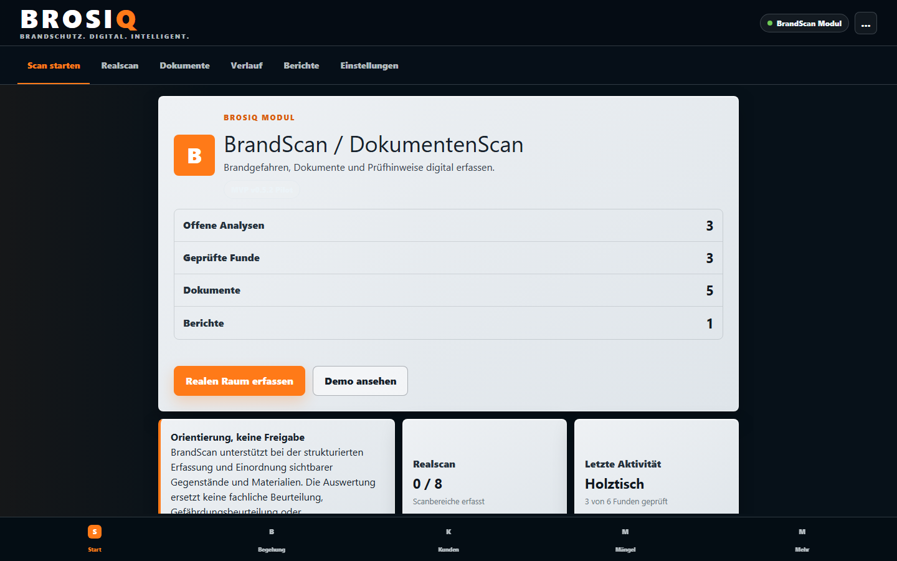
Task: Open the Berichte tab
Action: tap(301, 65)
